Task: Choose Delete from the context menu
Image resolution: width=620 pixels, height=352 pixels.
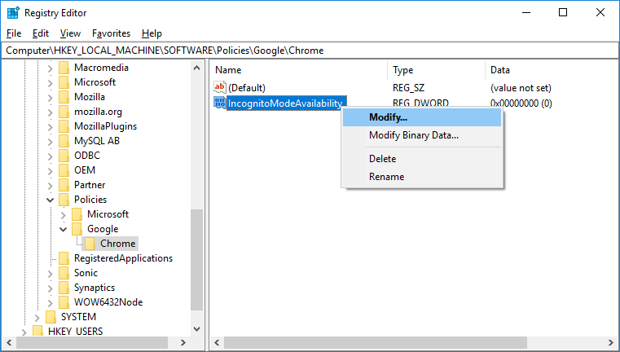Action: coord(382,159)
